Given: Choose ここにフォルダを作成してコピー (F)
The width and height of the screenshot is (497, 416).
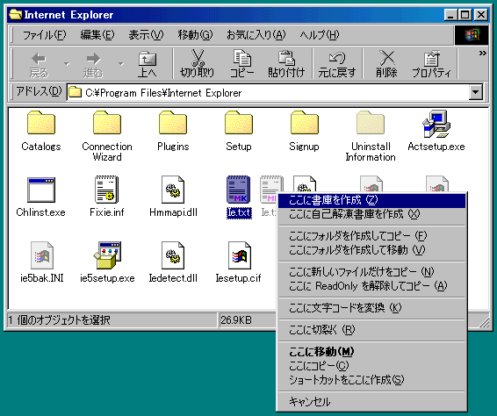Looking at the screenshot, I should tap(371, 236).
